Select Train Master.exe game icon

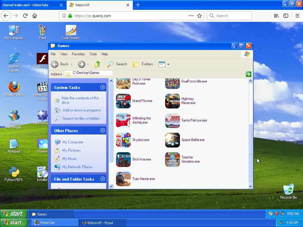pos(123,179)
